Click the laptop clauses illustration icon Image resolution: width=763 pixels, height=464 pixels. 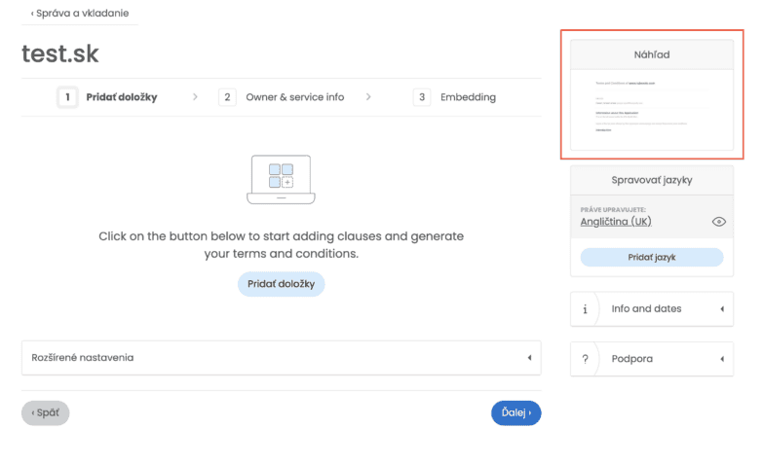[281, 179]
